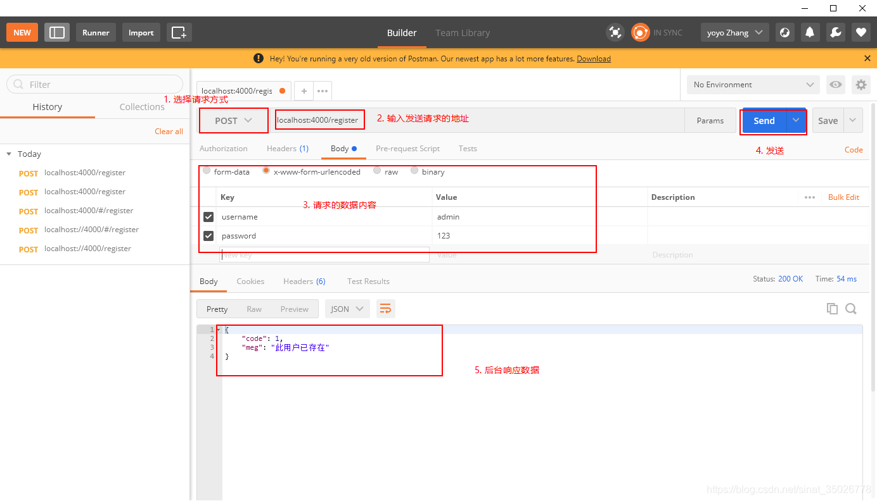Select binary body type
Image resolution: width=877 pixels, height=501 pixels.
[414, 171]
